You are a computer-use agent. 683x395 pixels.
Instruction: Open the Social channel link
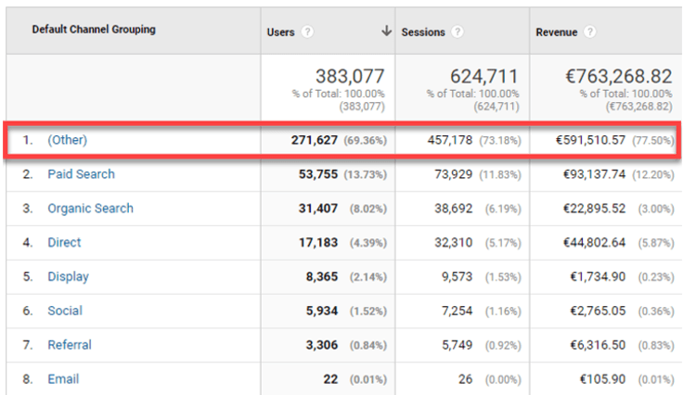coord(65,311)
